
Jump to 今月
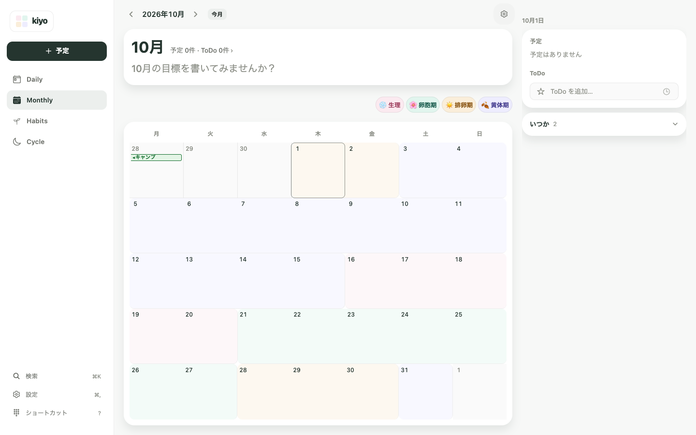click(x=217, y=14)
